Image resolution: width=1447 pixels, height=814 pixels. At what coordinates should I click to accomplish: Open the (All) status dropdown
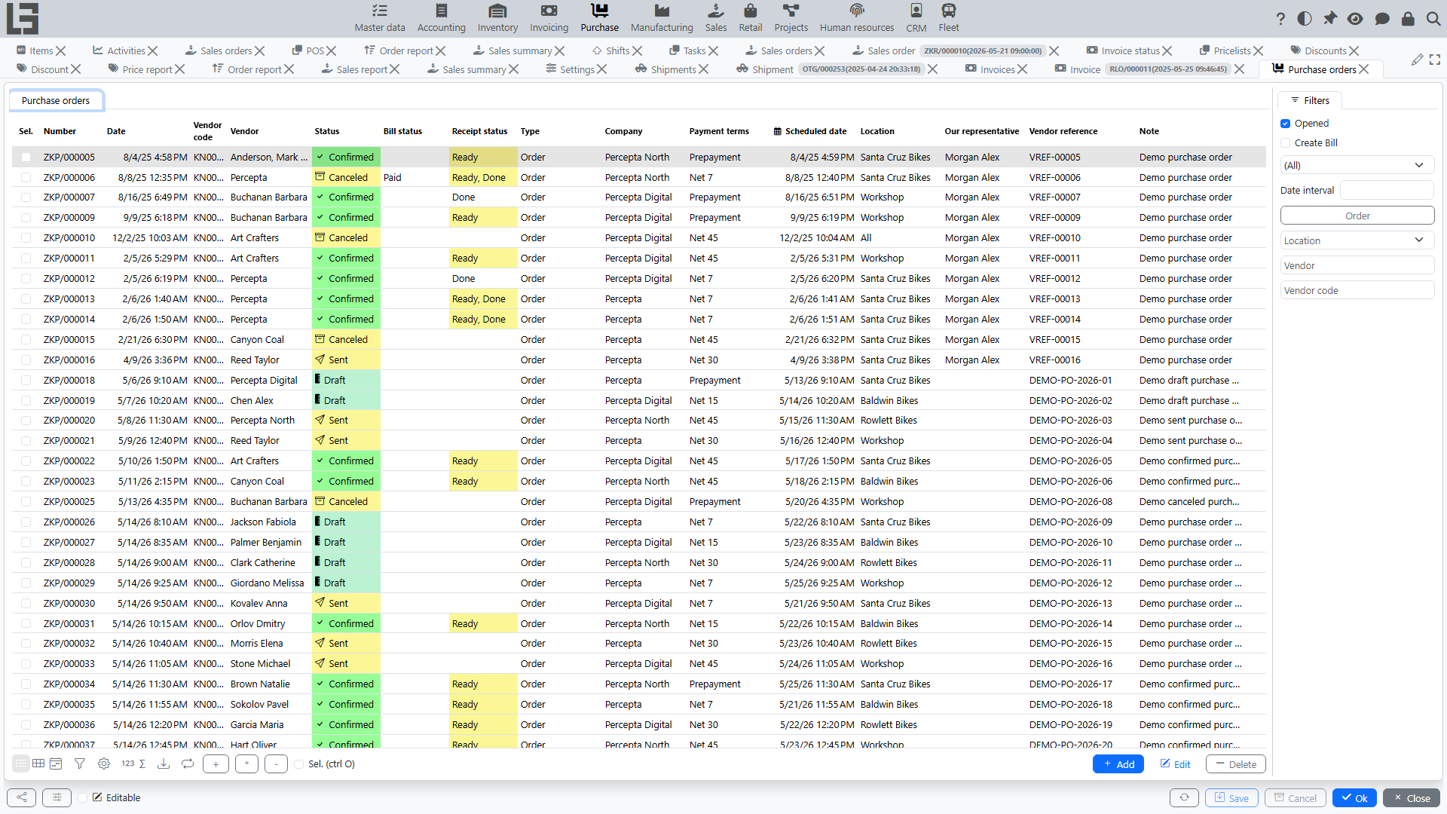[x=1357, y=166]
